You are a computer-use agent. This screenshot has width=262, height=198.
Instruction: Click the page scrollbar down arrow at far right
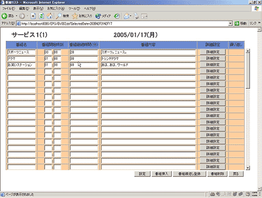point(259,189)
